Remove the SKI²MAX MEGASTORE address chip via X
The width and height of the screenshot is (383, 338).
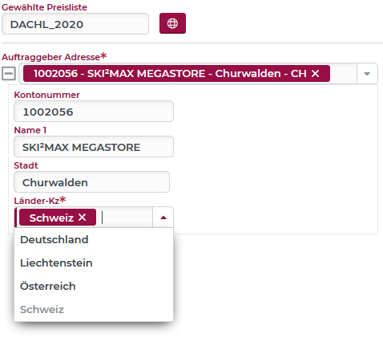(x=316, y=73)
